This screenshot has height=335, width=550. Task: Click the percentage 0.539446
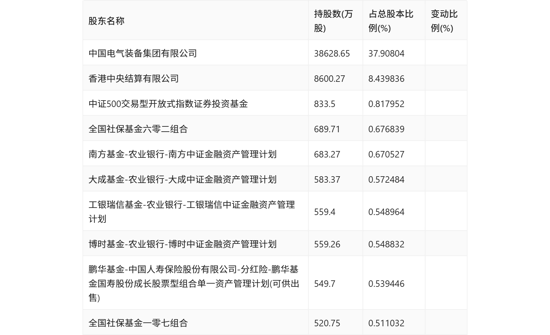[386, 284]
